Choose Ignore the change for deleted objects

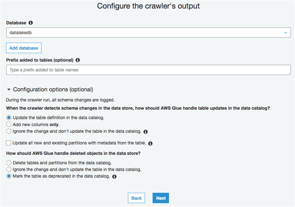(x=9, y=170)
